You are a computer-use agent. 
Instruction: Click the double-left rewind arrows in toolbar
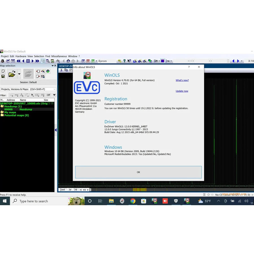(x=18, y=61)
